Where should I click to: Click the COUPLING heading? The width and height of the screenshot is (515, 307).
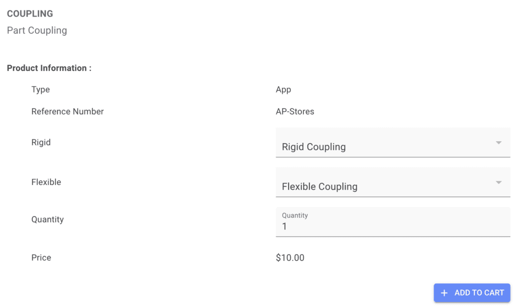click(30, 14)
